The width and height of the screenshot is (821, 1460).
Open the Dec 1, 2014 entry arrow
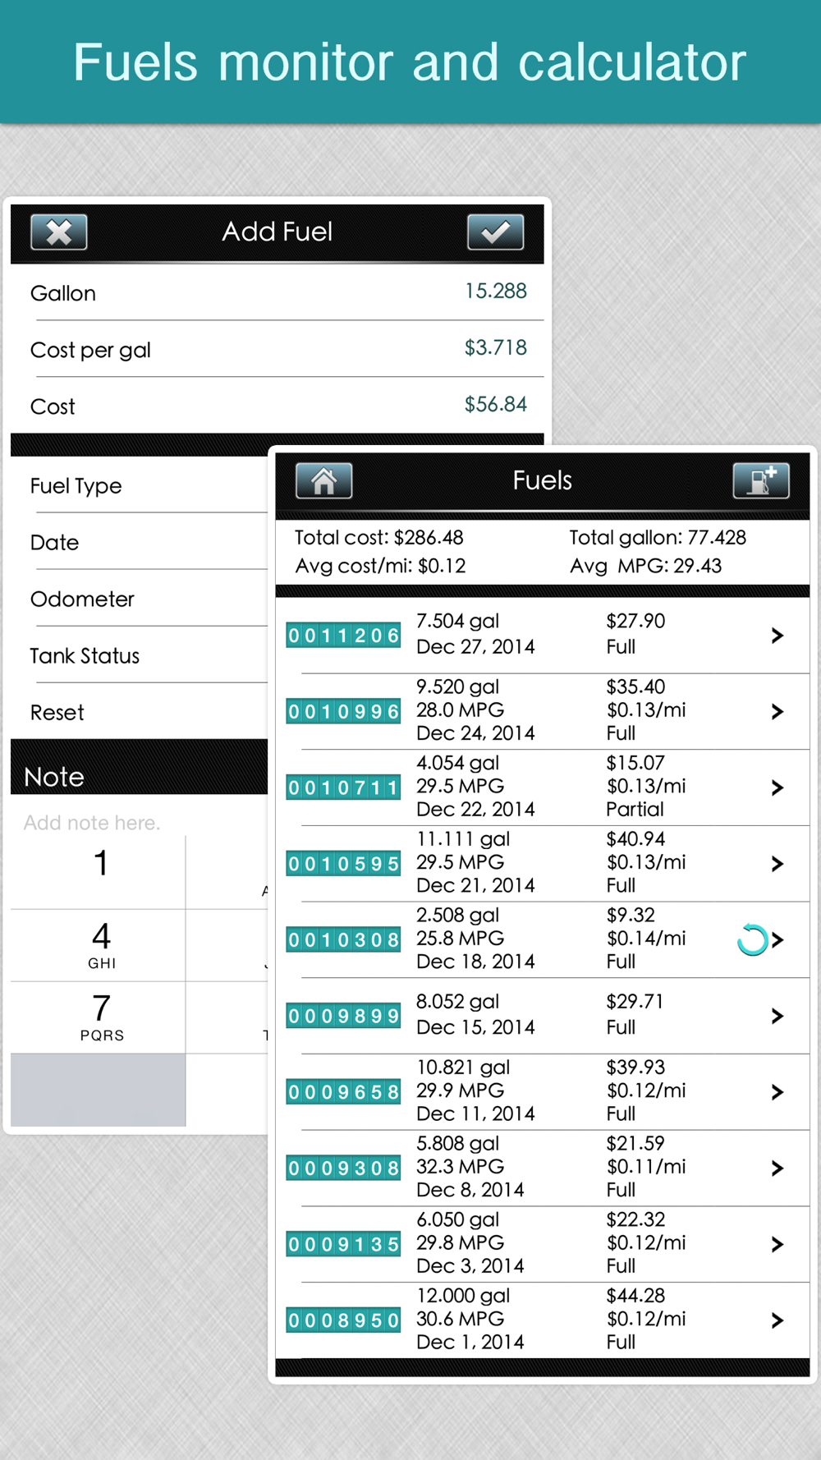click(777, 1320)
